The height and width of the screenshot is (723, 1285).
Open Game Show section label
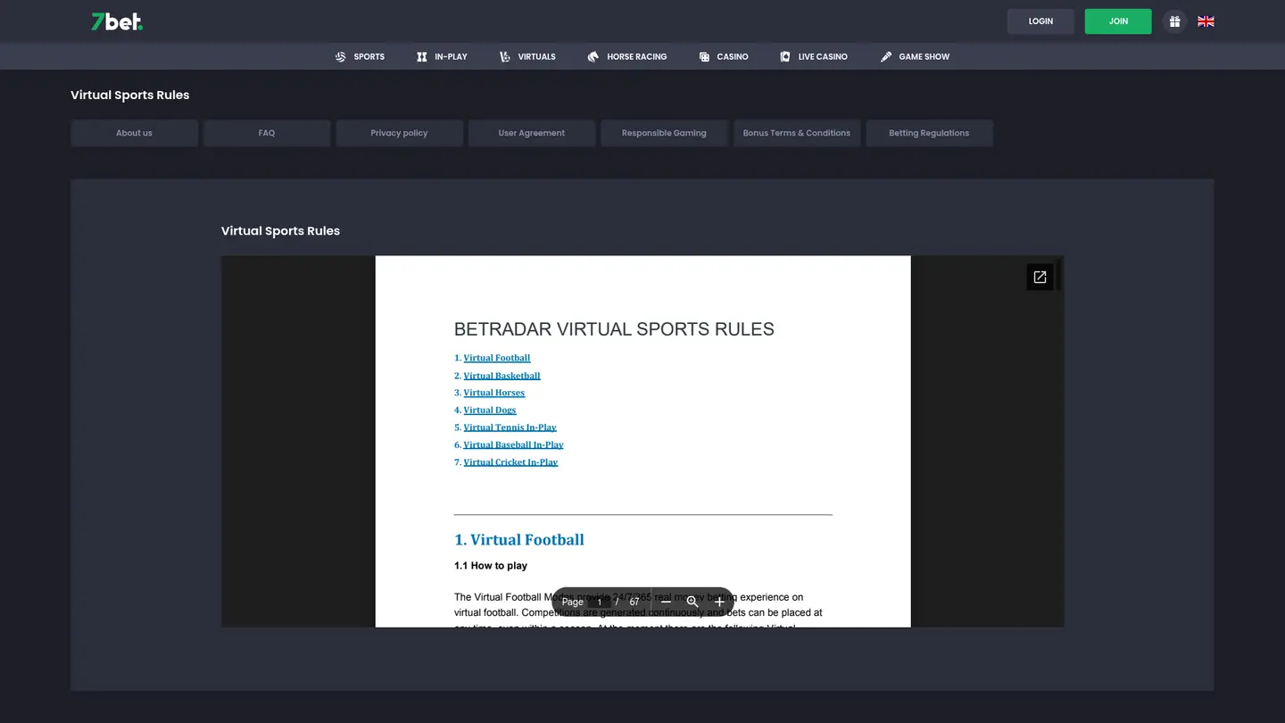point(924,56)
